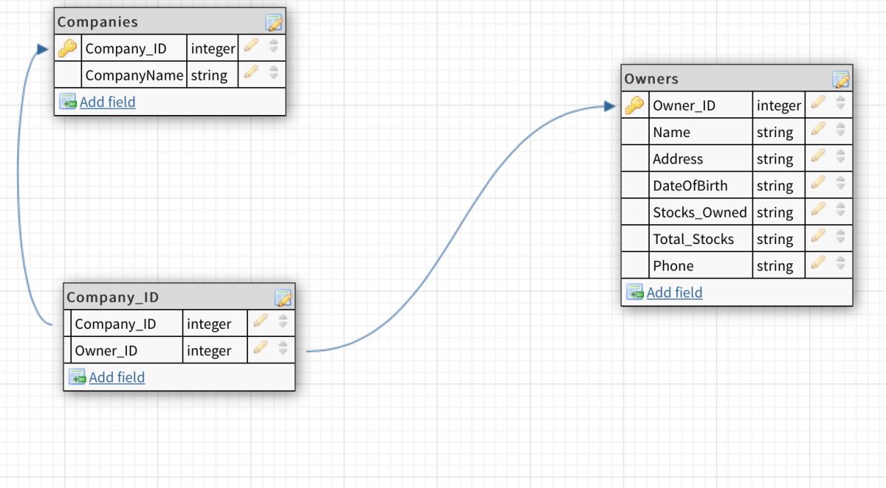This screenshot has height=488, width=886.
Task: Click the string type of DateOfBirth
Action: 775,186
